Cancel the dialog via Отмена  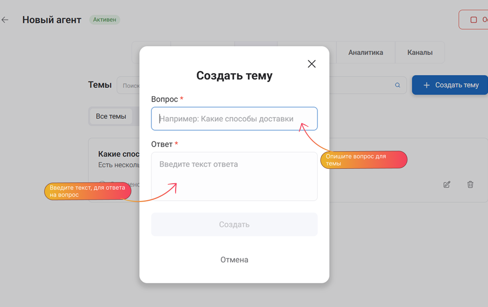[234, 260]
